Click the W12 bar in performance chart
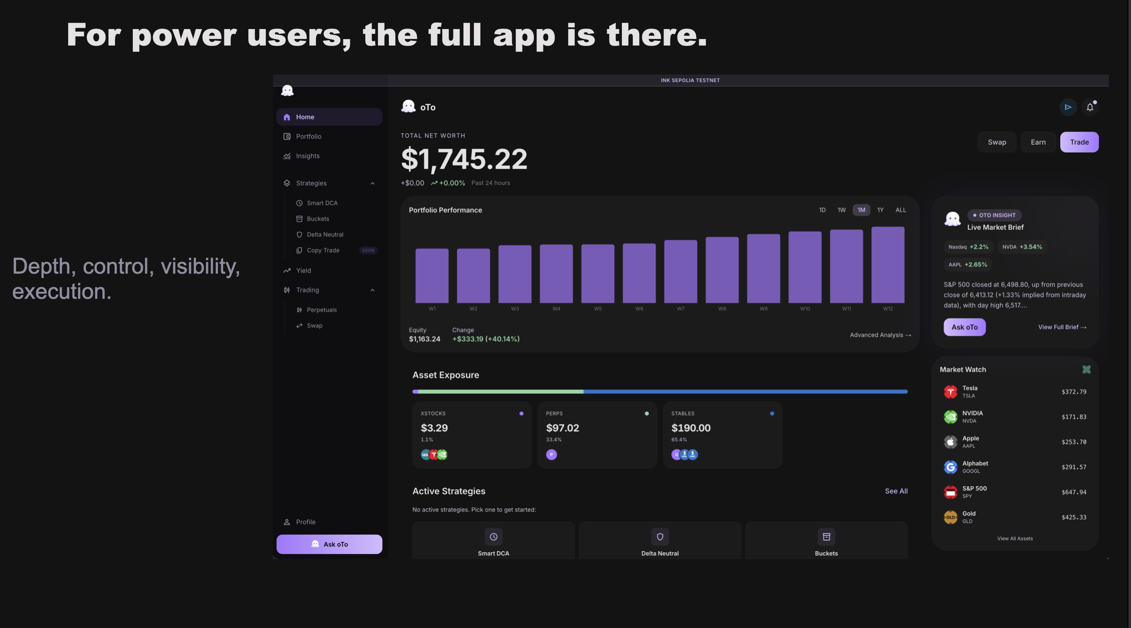 [x=888, y=265]
